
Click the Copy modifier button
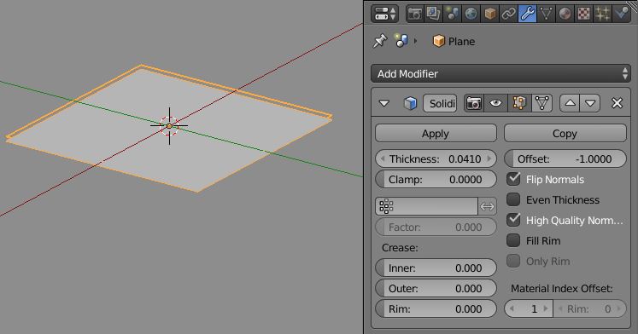[565, 134]
